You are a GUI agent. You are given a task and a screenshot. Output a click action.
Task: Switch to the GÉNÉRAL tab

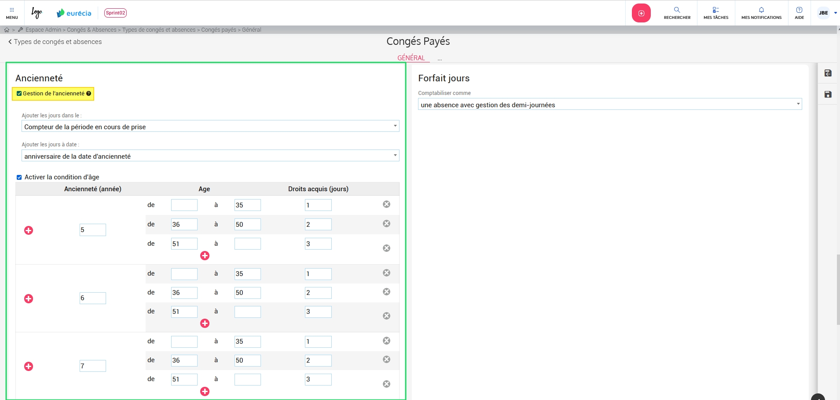point(411,58)
